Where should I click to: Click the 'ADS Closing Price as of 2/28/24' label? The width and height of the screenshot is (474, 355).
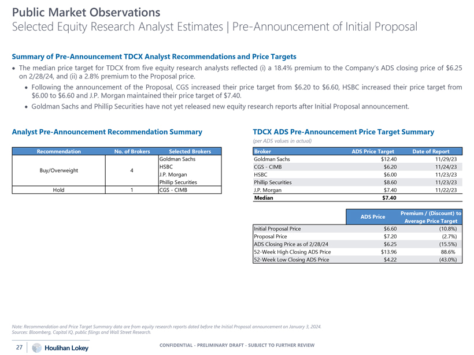coord(291,244)
